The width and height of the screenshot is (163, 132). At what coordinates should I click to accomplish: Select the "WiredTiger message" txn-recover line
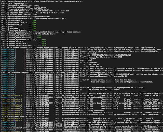[x=81, y=74]
